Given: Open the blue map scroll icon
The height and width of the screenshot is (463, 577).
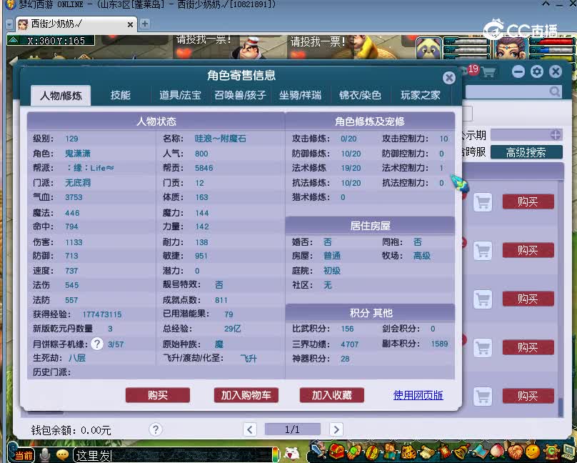Looking at the screenshot, I should 480,452.
